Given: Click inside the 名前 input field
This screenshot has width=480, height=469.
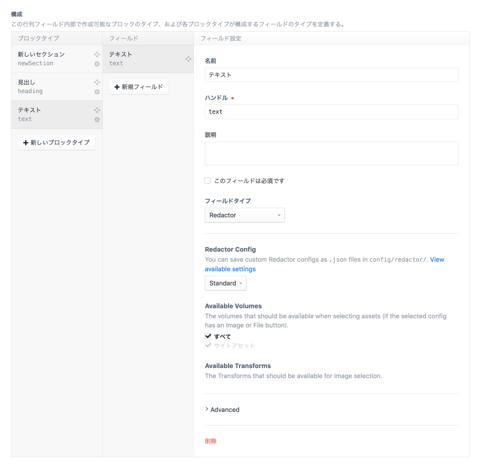Looking at the screenshot, I should point(331,75).
